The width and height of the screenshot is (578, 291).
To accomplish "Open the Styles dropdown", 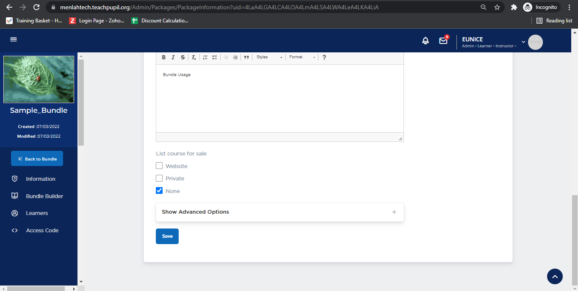I will (x=269, y=57).
